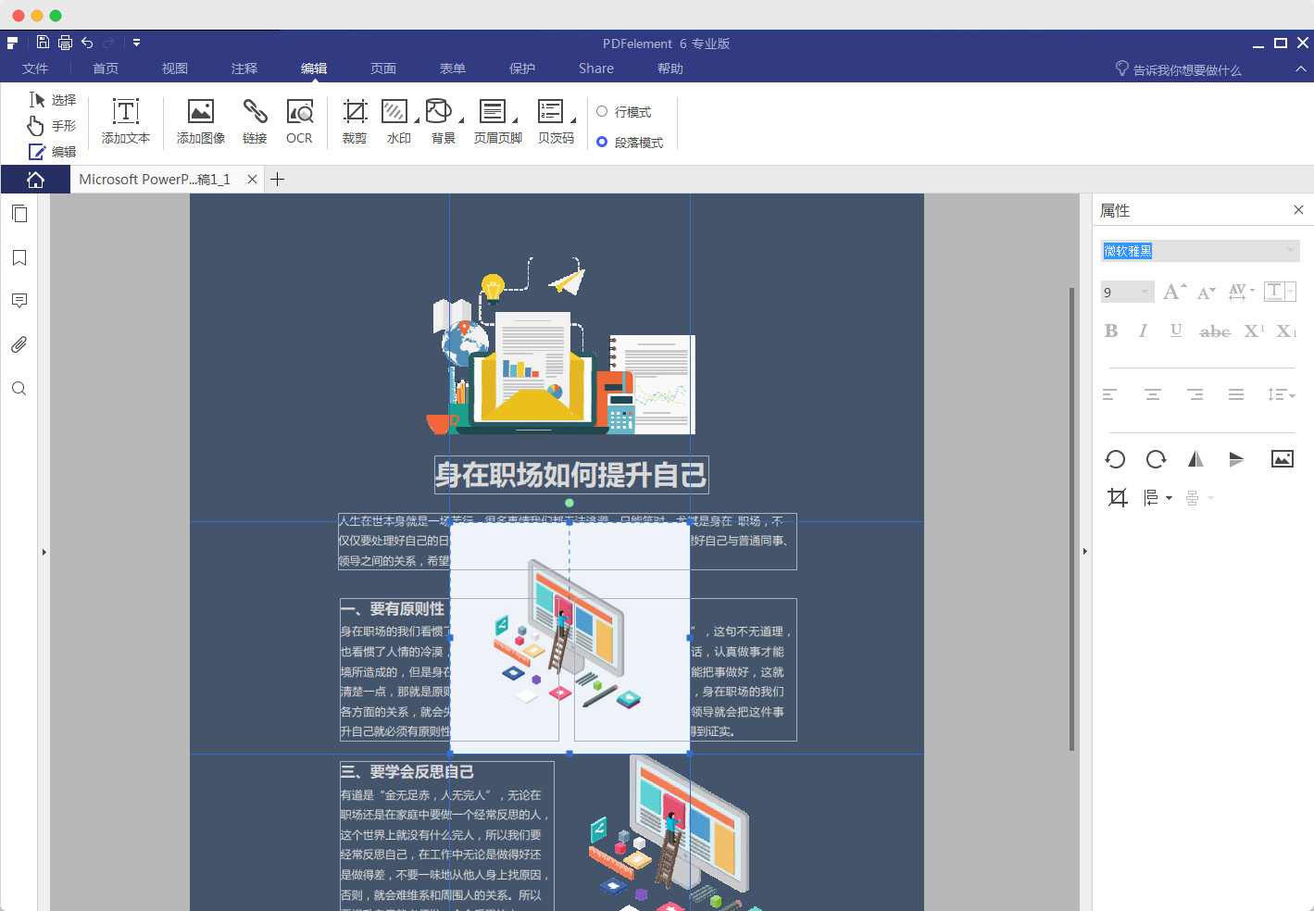The image size is (1314, 911).
Task: Open the 链接 (Link) tool
Action: point(255,121)
